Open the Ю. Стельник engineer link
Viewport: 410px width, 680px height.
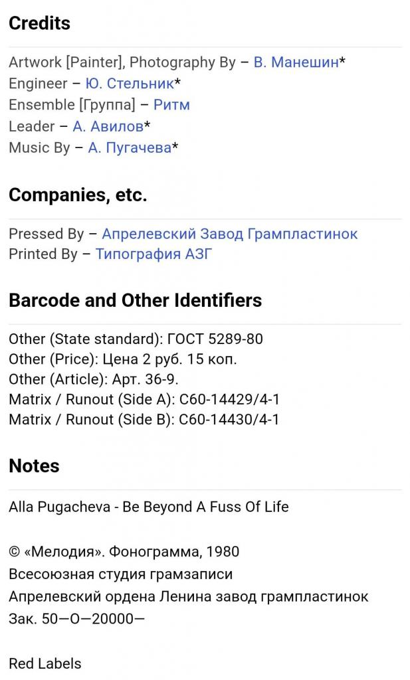pyautogui.click(x=130, y=84)
